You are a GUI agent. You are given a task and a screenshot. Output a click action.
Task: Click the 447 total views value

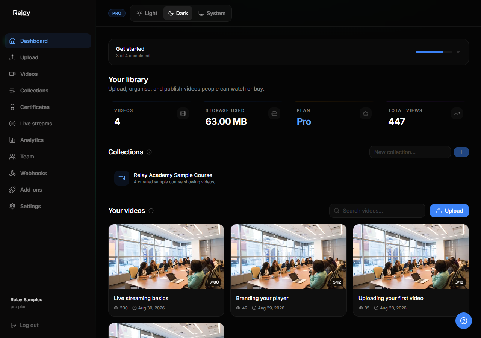397,122
